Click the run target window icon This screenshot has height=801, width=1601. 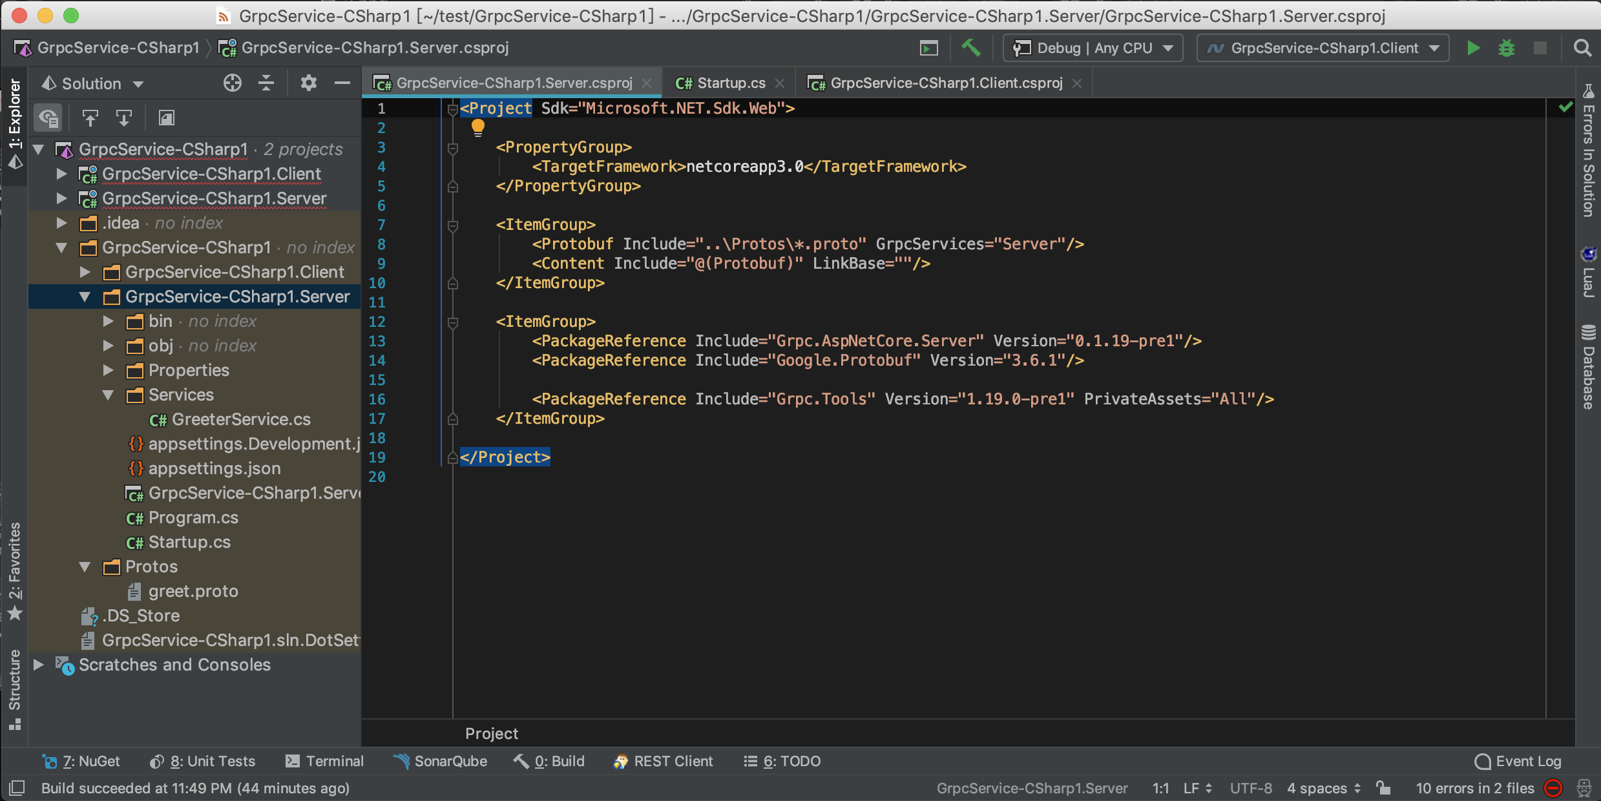[x=929, y=48]
